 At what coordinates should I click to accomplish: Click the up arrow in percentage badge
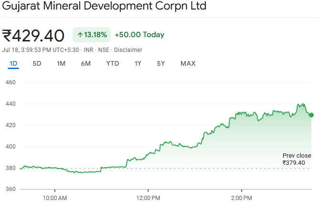pyautogui.click(x=80, y=35)
